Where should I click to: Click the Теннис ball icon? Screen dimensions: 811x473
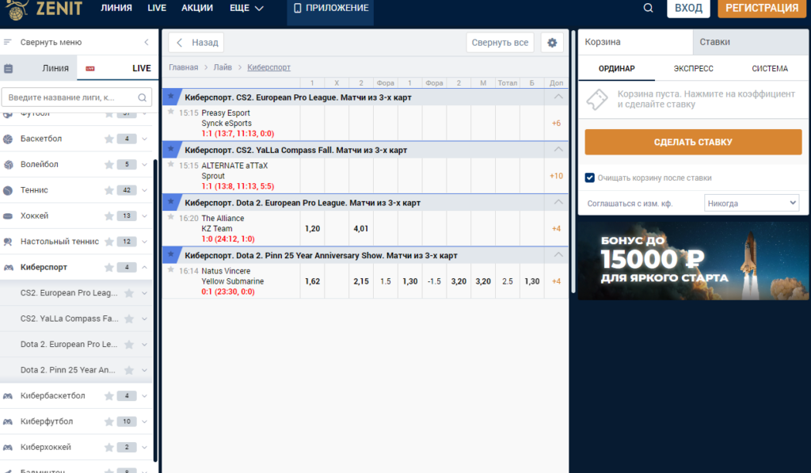tap(8, 190)
